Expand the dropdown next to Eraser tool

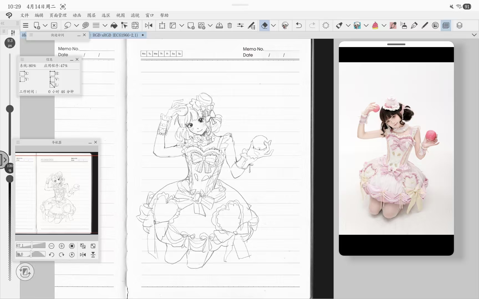click(273, 25)
